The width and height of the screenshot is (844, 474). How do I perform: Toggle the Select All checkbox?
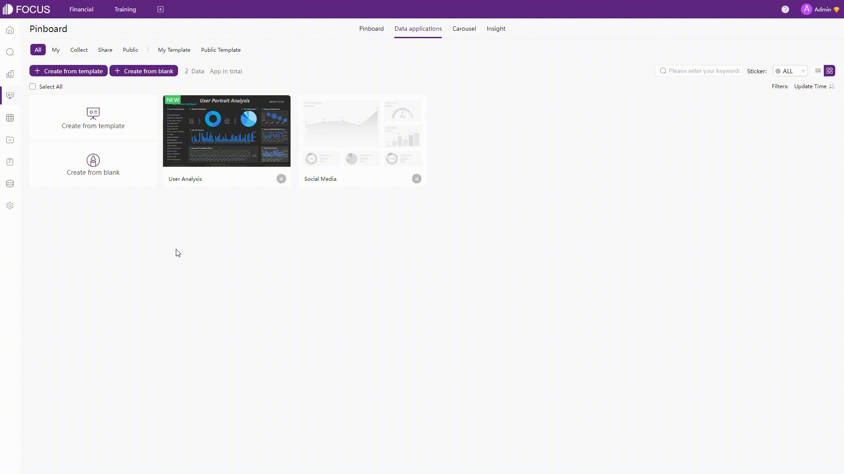coord(33,86)
